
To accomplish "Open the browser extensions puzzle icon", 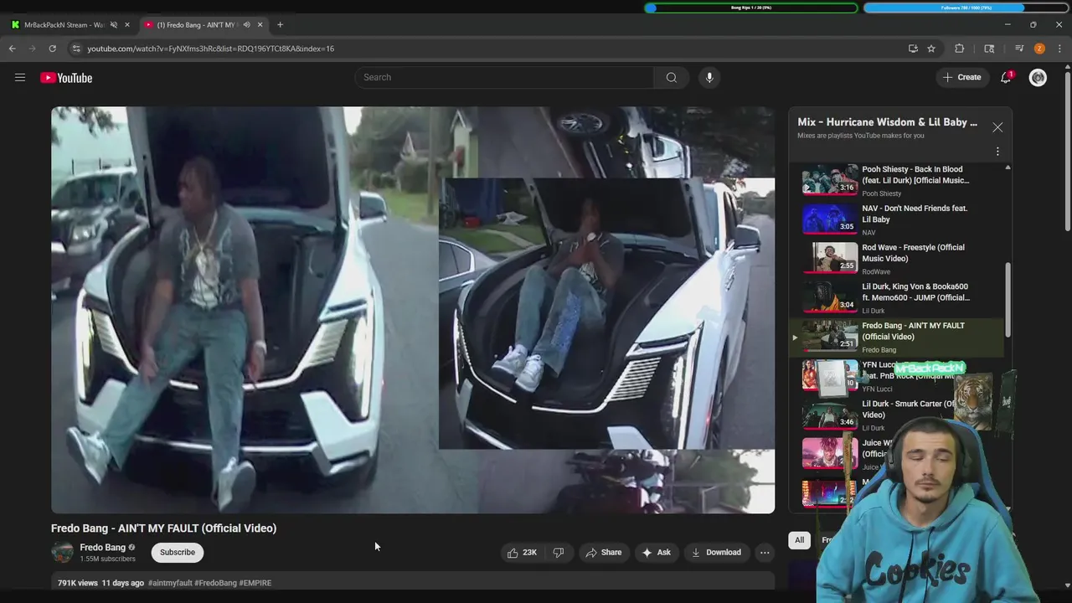I will (960, 49).
